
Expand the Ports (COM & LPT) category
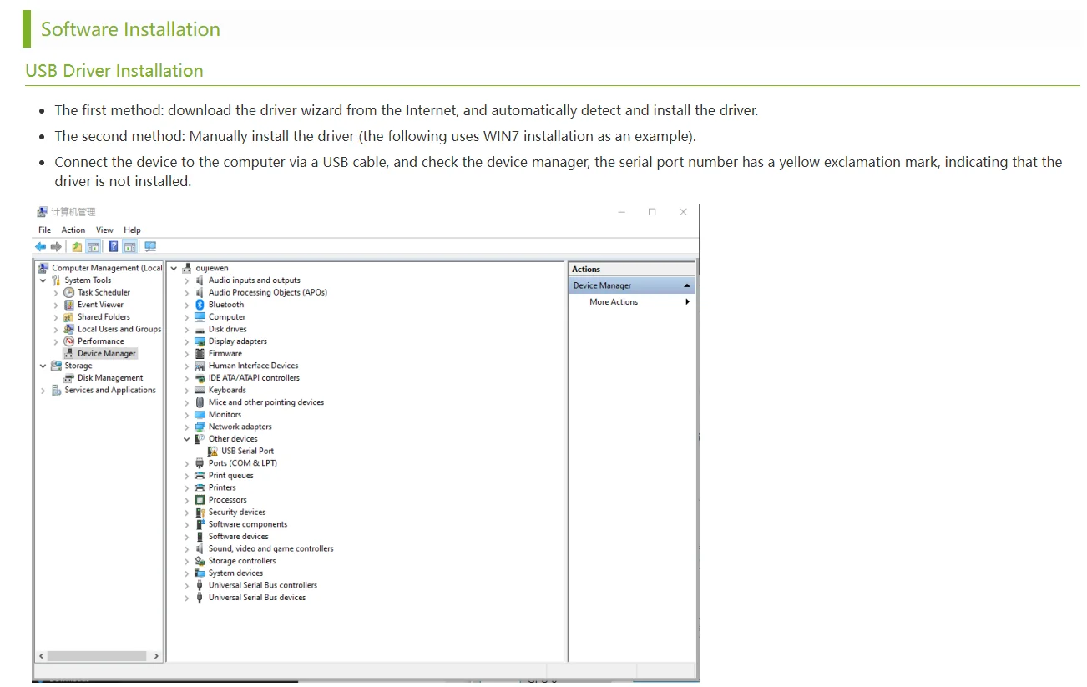[x=187, y=463]
